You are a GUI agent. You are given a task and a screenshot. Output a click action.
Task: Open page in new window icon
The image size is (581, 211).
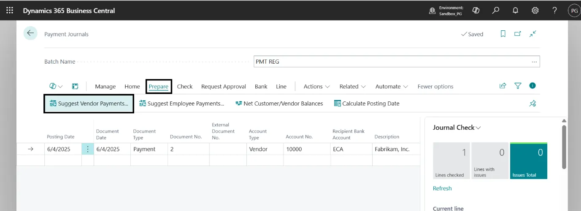tap(518, 34)
